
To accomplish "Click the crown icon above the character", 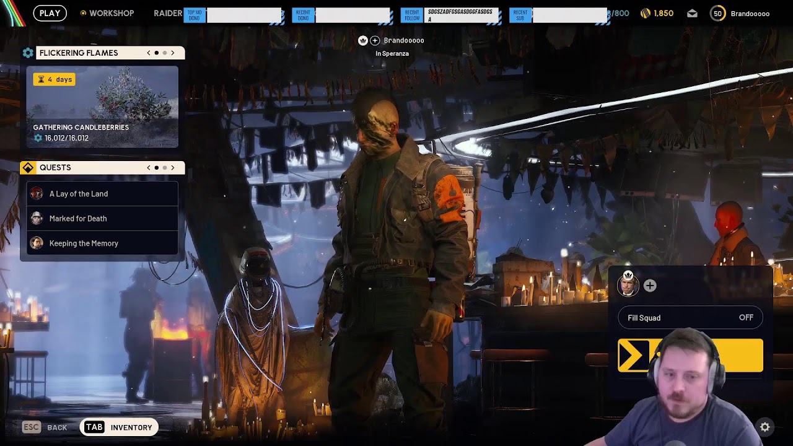I will click(x=363, y=40).
